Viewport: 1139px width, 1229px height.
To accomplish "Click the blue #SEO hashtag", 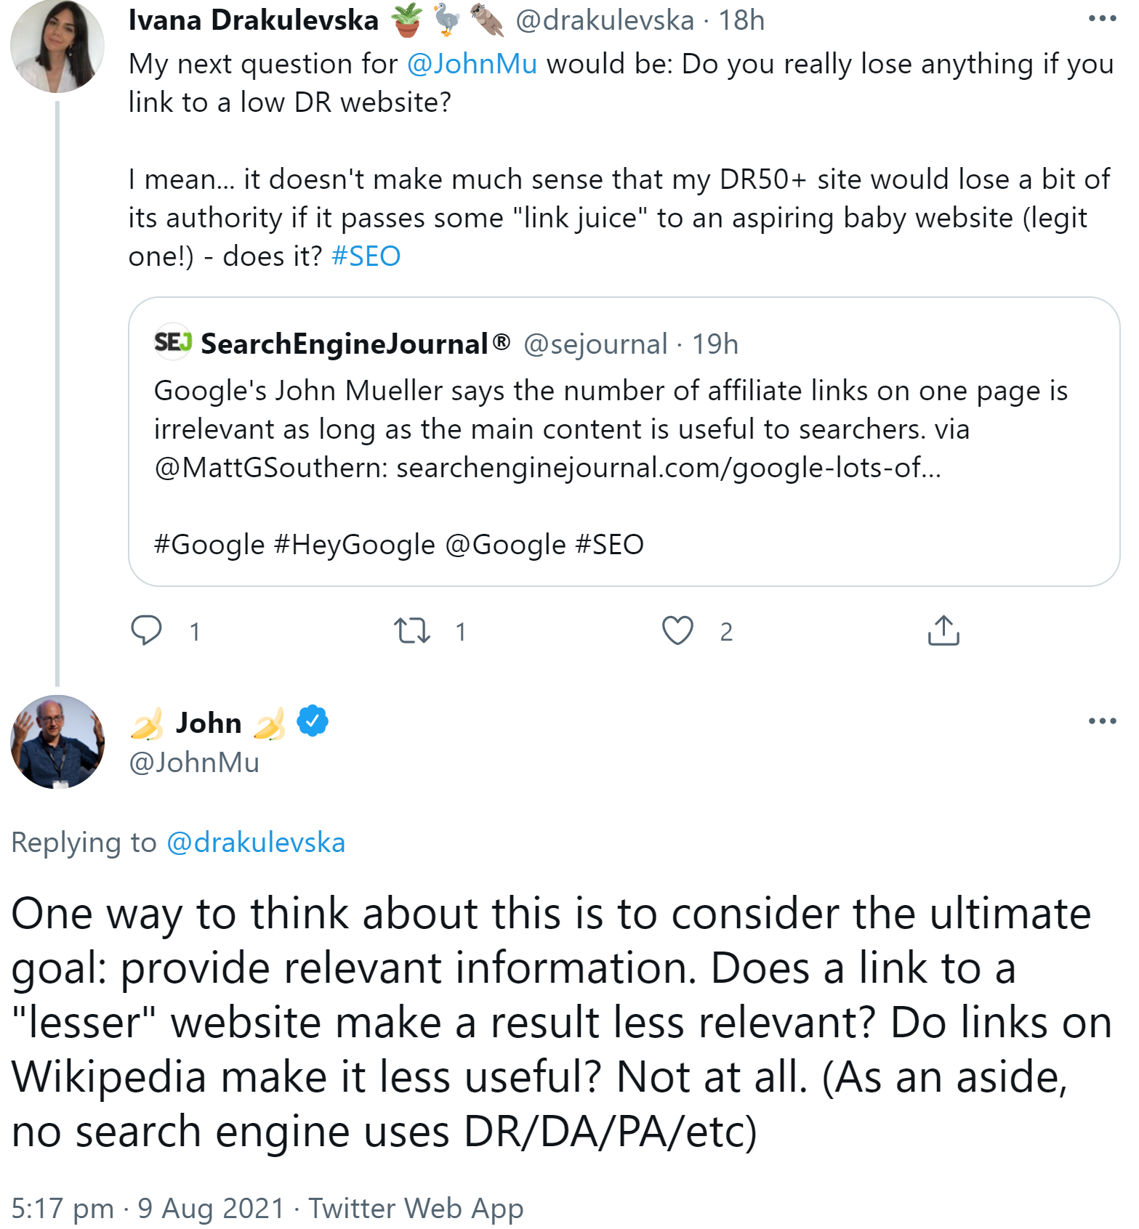I will click(366, 256).
